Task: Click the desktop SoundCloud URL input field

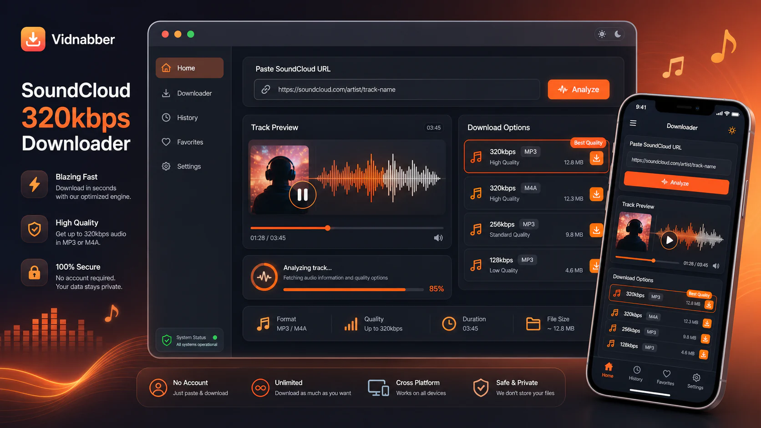Action: pyautogui.click(x=397, y=90)
